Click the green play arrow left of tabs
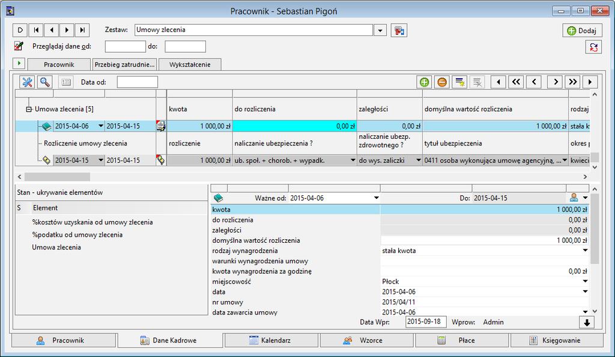 pyautogui.click(x=19, y=64)
